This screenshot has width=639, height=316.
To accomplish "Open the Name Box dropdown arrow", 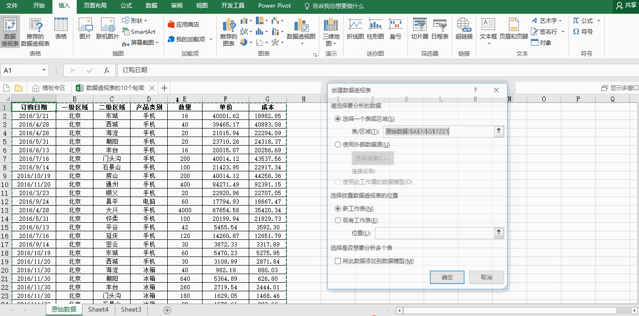I will 44,70.
